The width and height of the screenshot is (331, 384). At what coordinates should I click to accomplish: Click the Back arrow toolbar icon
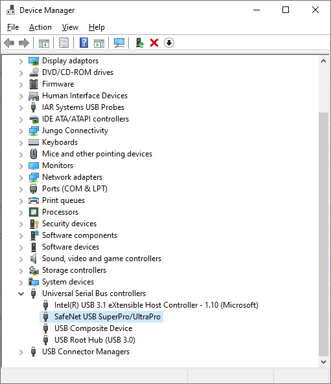pos(9,43)
